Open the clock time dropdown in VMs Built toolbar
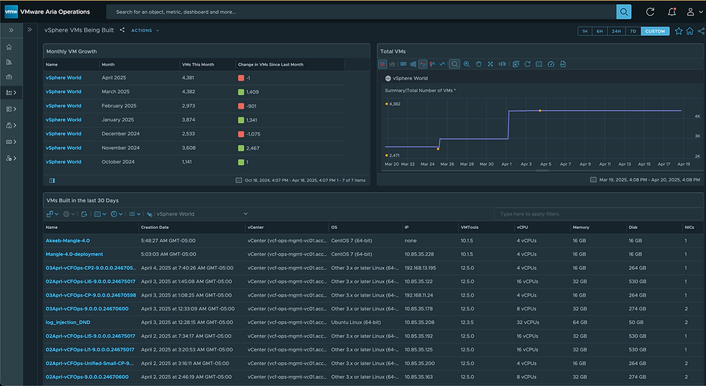 [117, 214]
